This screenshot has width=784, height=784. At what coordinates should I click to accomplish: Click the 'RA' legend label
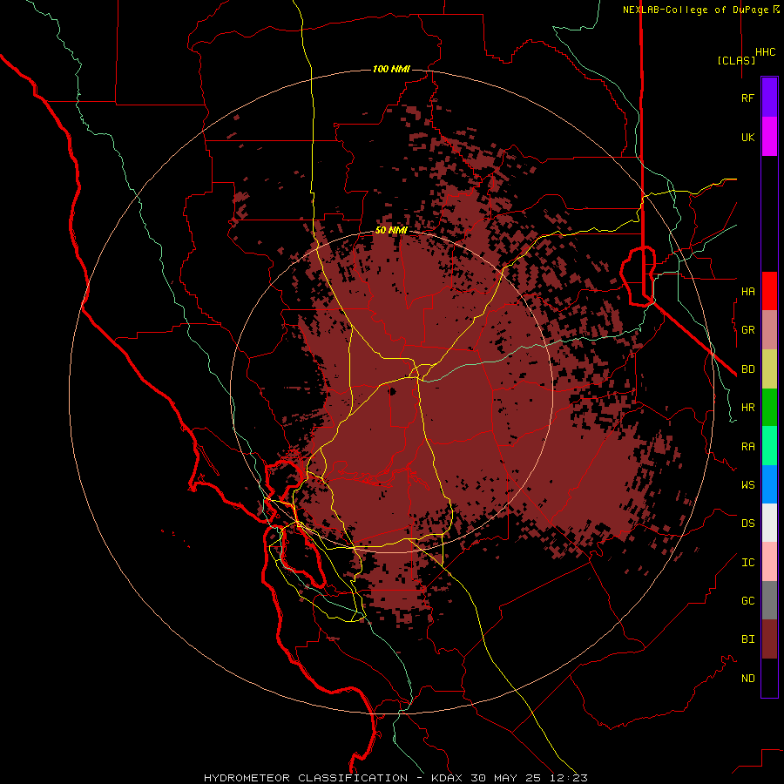pyautogui.click(x=747, y=447)
